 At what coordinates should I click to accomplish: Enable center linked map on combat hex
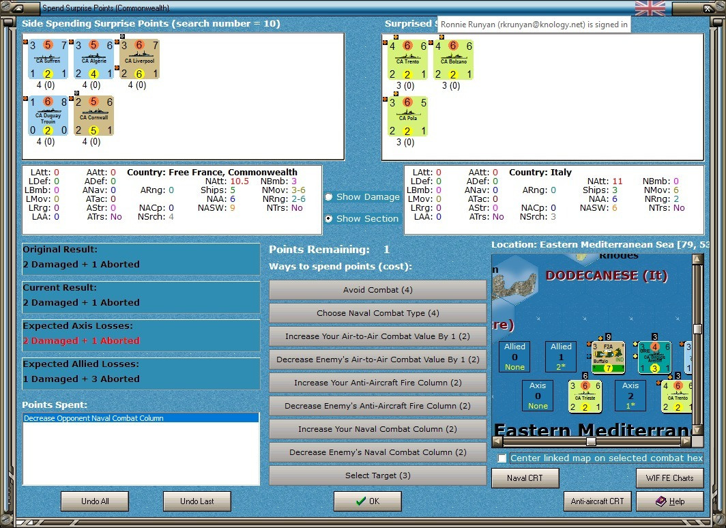click(x=502, y=458)
